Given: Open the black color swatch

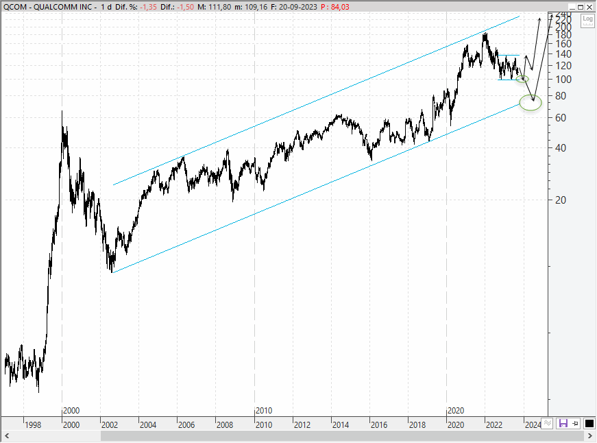Looking at the screenshot, I should (589, 423).
